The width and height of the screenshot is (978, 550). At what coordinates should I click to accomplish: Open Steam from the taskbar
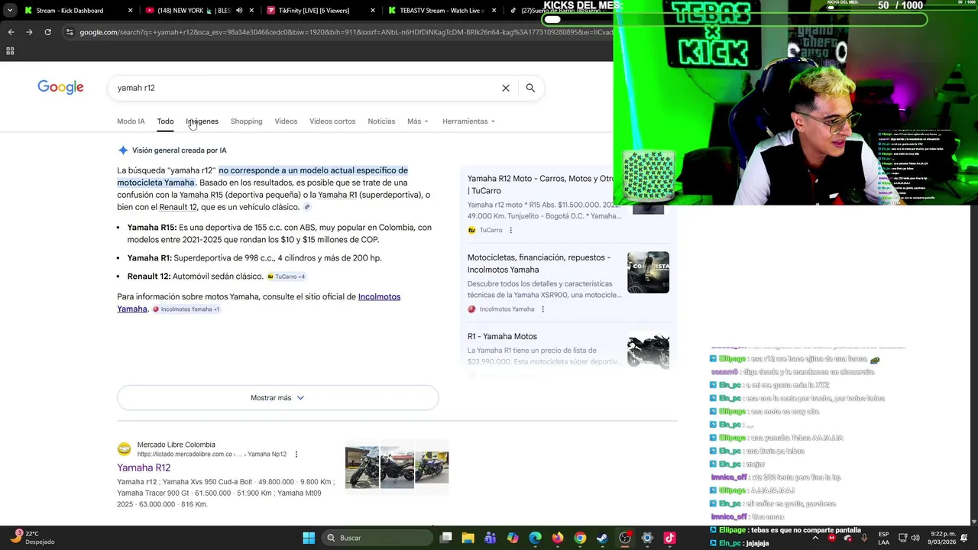point(602,538)
